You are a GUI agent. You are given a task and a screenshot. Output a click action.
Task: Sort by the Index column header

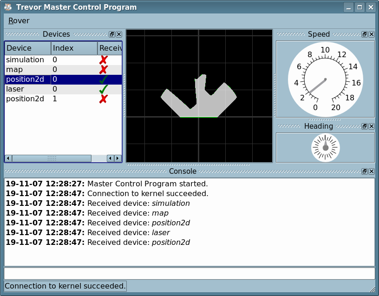coord(74,48)
